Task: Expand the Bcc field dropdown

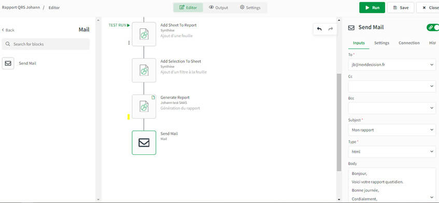Action: [431, 108]
